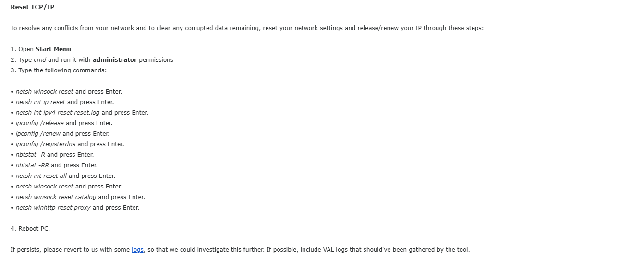Viewport: 644px width, 258px height.
Task: Click the 'nbtstat -R' command text
Action: 30,155
